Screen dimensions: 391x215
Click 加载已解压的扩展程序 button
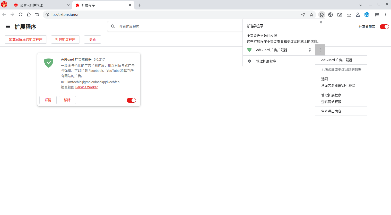coord(26,40)
